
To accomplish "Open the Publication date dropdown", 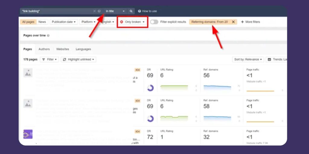I will tap(64, 22).
